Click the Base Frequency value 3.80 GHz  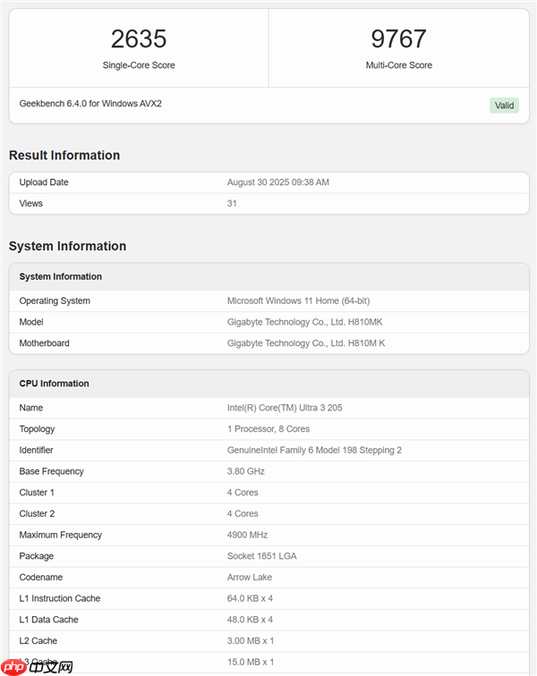click(x=246, y=471)
